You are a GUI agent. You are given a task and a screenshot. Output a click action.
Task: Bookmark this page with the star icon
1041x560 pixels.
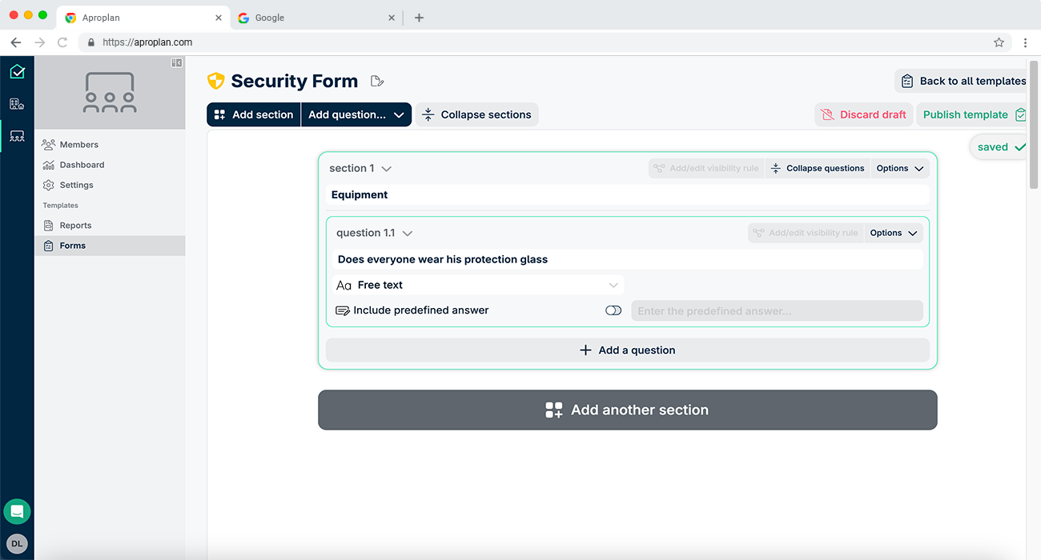pyautogui.click(x=999, y=42)
